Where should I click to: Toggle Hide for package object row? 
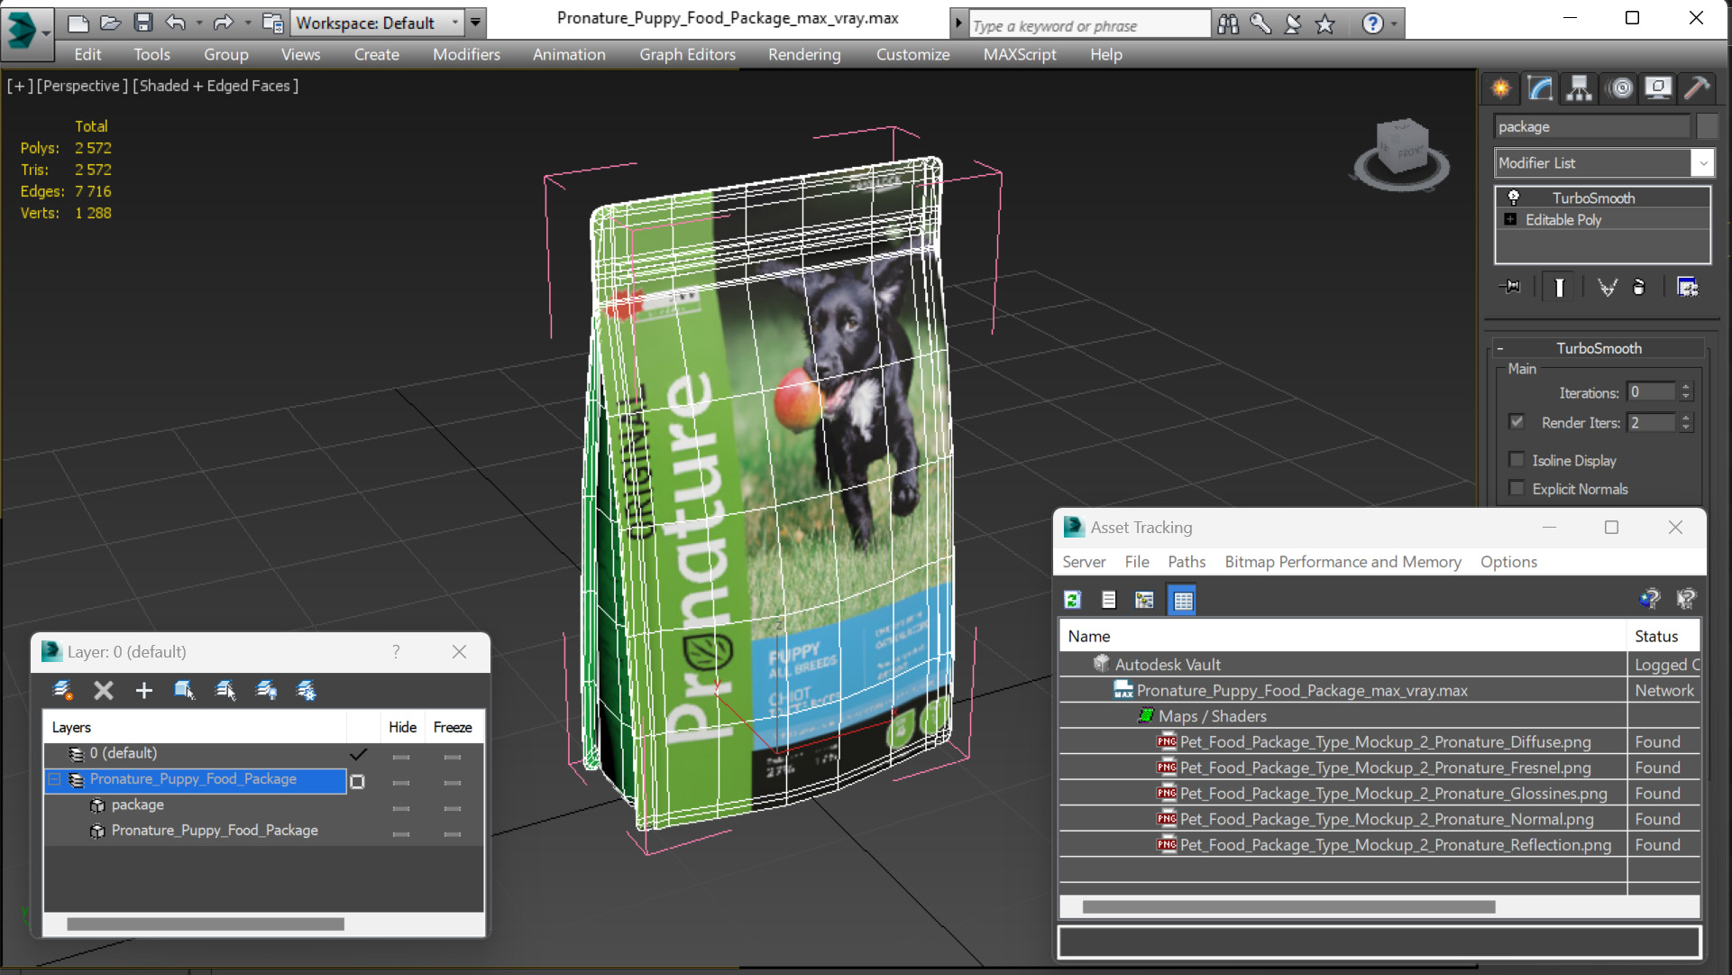(401, 808)
